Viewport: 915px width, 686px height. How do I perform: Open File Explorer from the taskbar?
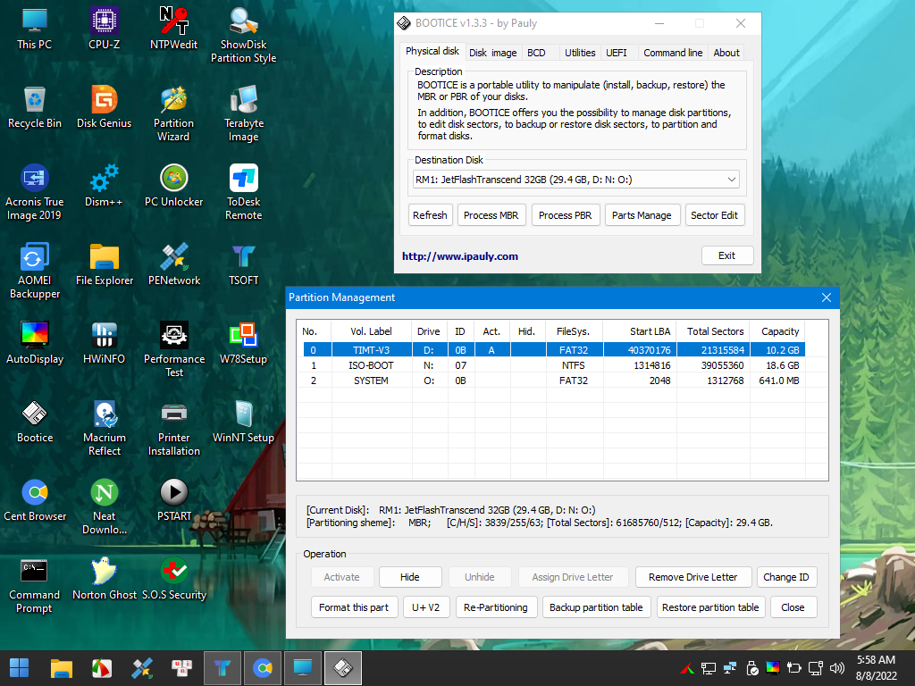[x=62, y=668]
